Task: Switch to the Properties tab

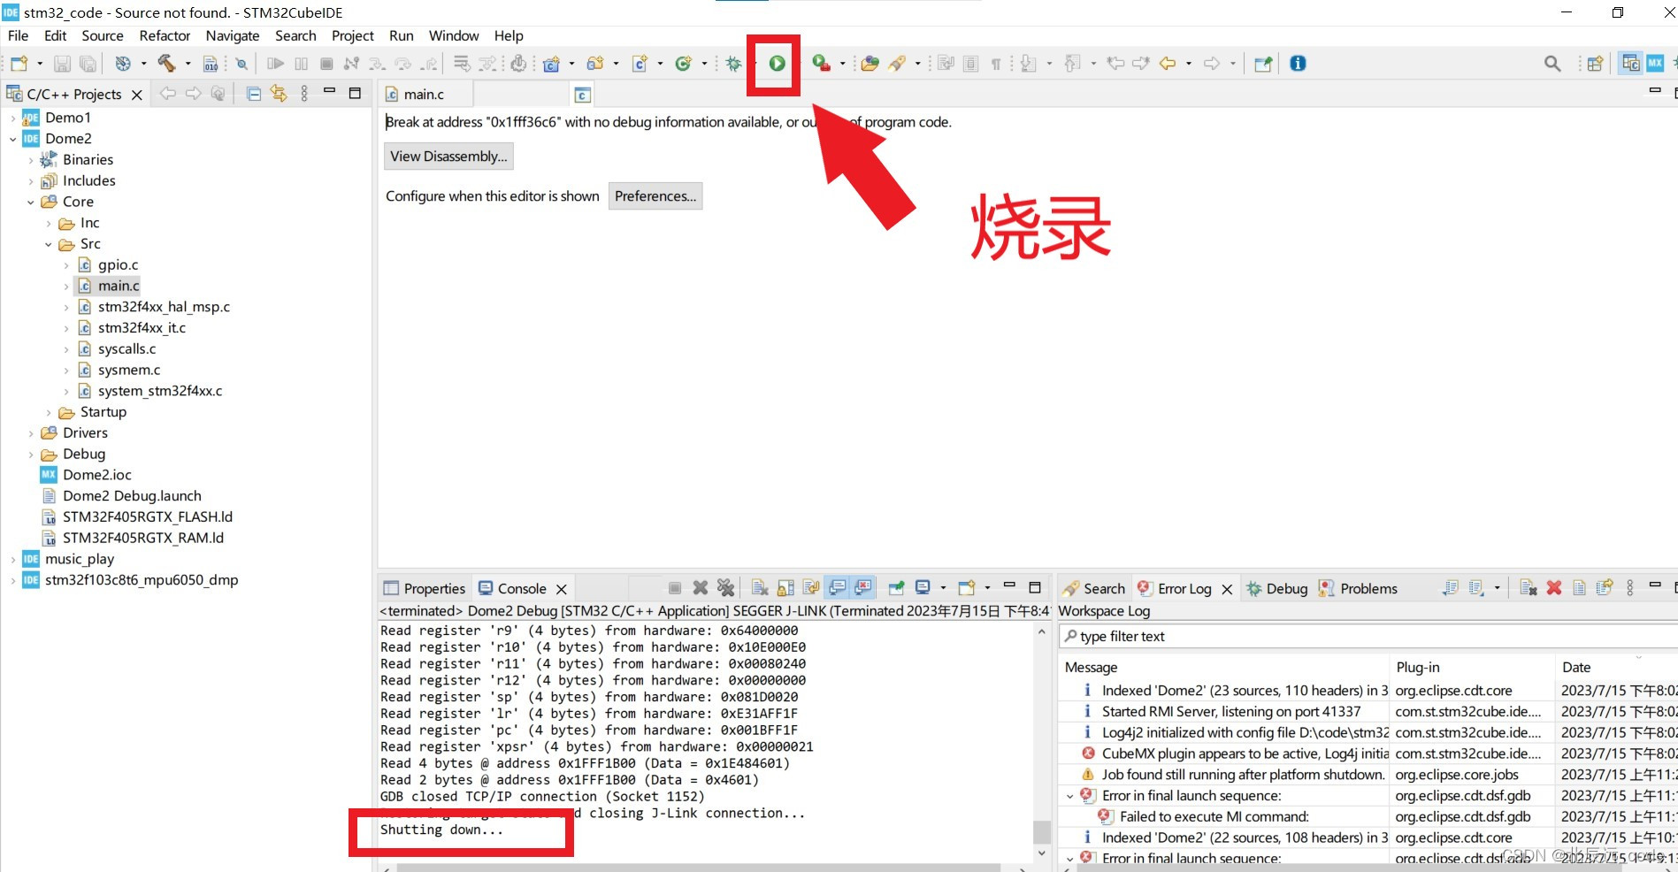Action: click(x=425, y=589)
